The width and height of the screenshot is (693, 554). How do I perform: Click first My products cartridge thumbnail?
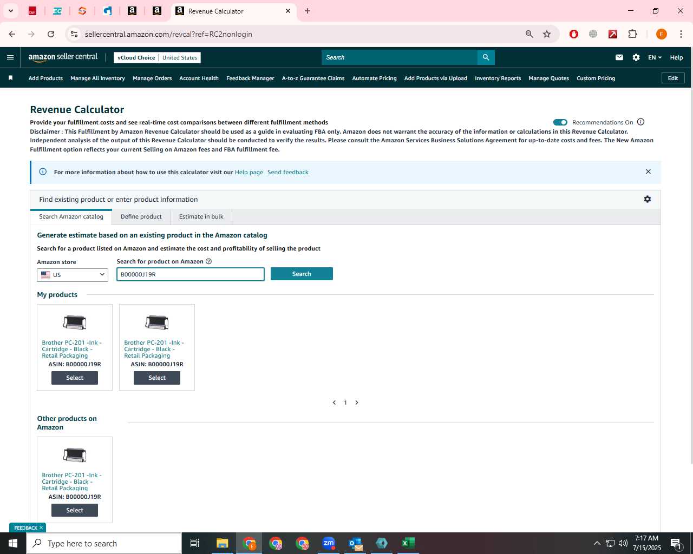click(x=75, y=322)
